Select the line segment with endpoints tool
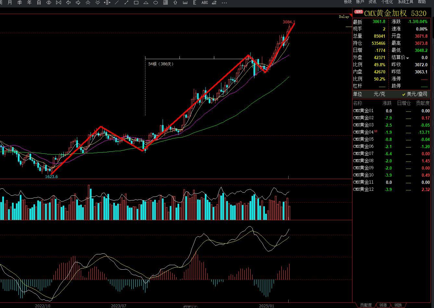Viewport: 434px width, 308px height. tap(127, 2)
